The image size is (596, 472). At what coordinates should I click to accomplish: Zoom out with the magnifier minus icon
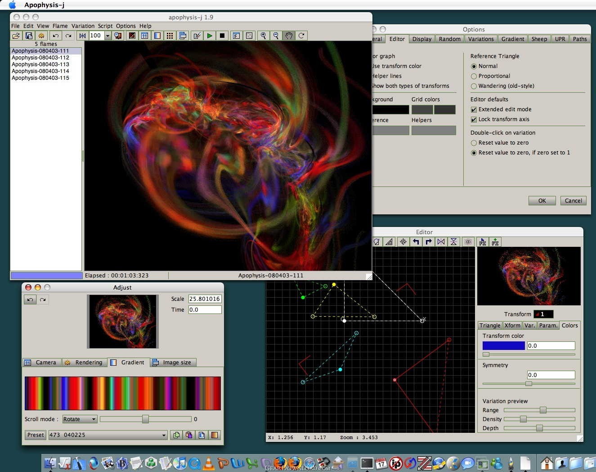(276, 36)
